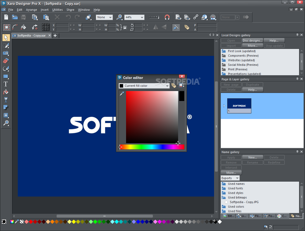Open the Utilities menu
Image resolution: width=305 pixels, height=231 pixels.
tap(57, 10)
